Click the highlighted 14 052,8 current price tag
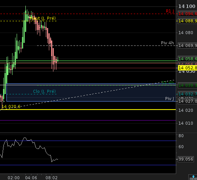 click(x=188, y=68)
